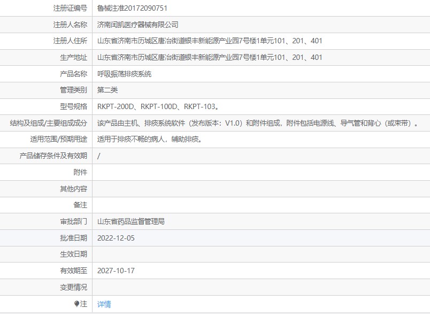Click the 附件 row label
This screenshot has height=316, width=430.
80,172
